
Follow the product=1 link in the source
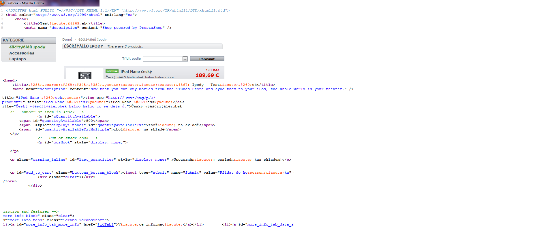pos(12,102)
